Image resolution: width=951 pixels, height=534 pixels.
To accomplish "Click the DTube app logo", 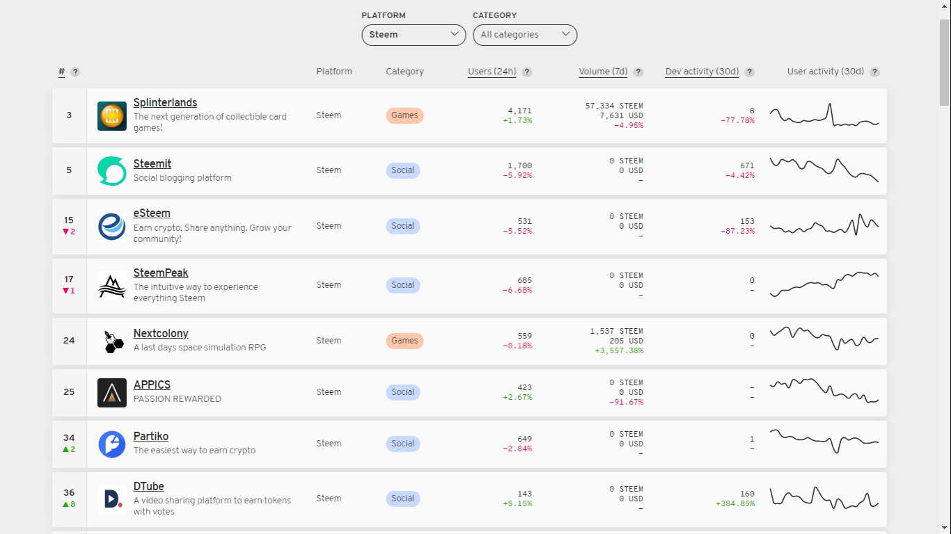I will tap(111, 499).
